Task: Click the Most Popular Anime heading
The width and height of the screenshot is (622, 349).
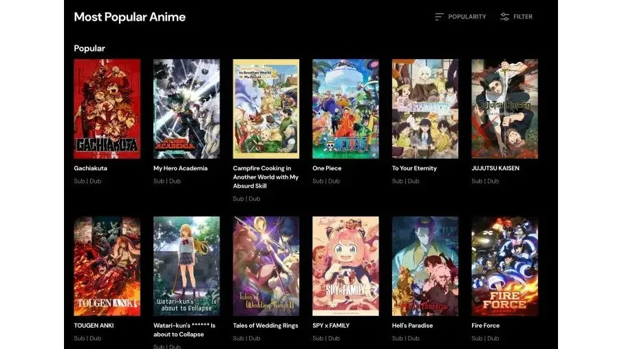Action: tap(130, 17)
